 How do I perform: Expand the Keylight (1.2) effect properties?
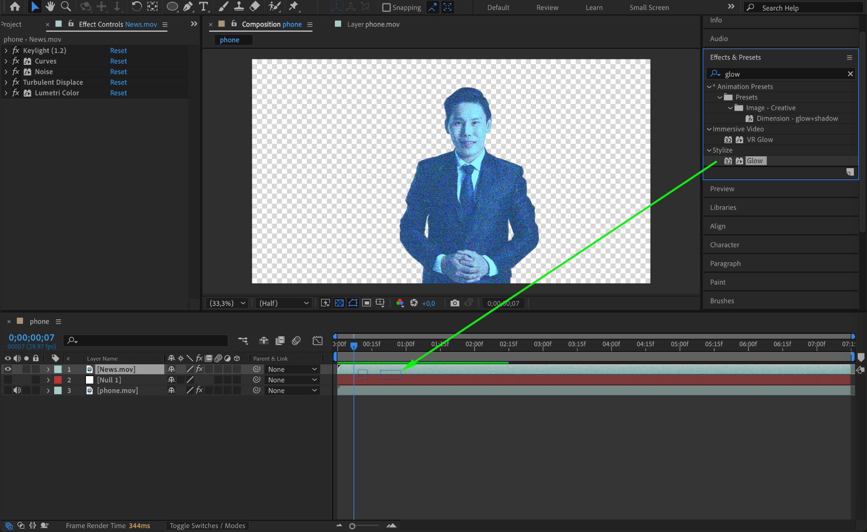pos(6,50)
